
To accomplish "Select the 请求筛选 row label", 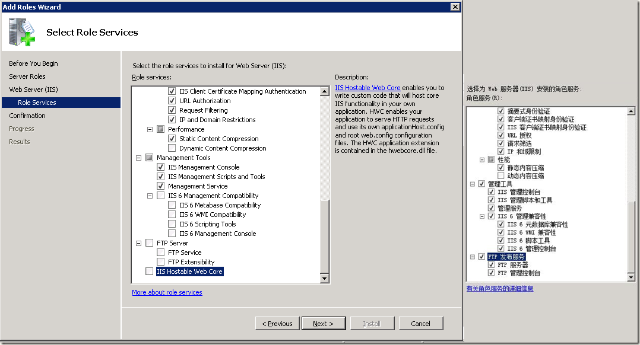I will [519, 143].
